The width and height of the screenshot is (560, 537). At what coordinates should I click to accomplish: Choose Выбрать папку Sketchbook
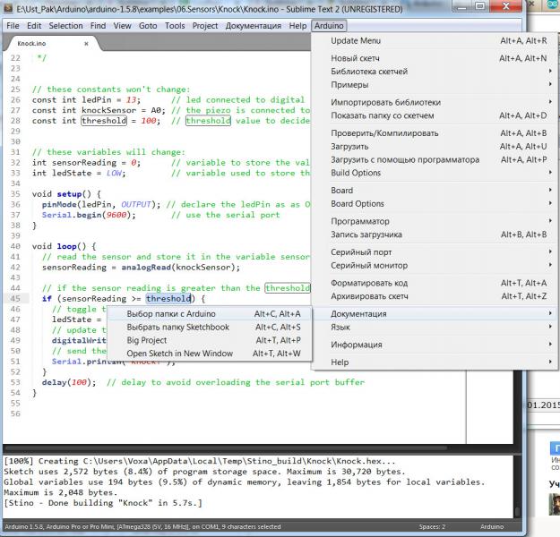(210, 328)
